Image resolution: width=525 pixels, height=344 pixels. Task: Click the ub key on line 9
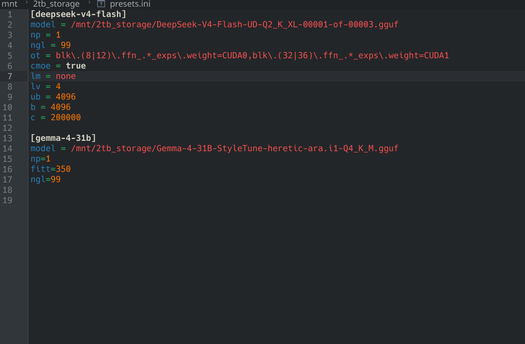pos(35,97)
